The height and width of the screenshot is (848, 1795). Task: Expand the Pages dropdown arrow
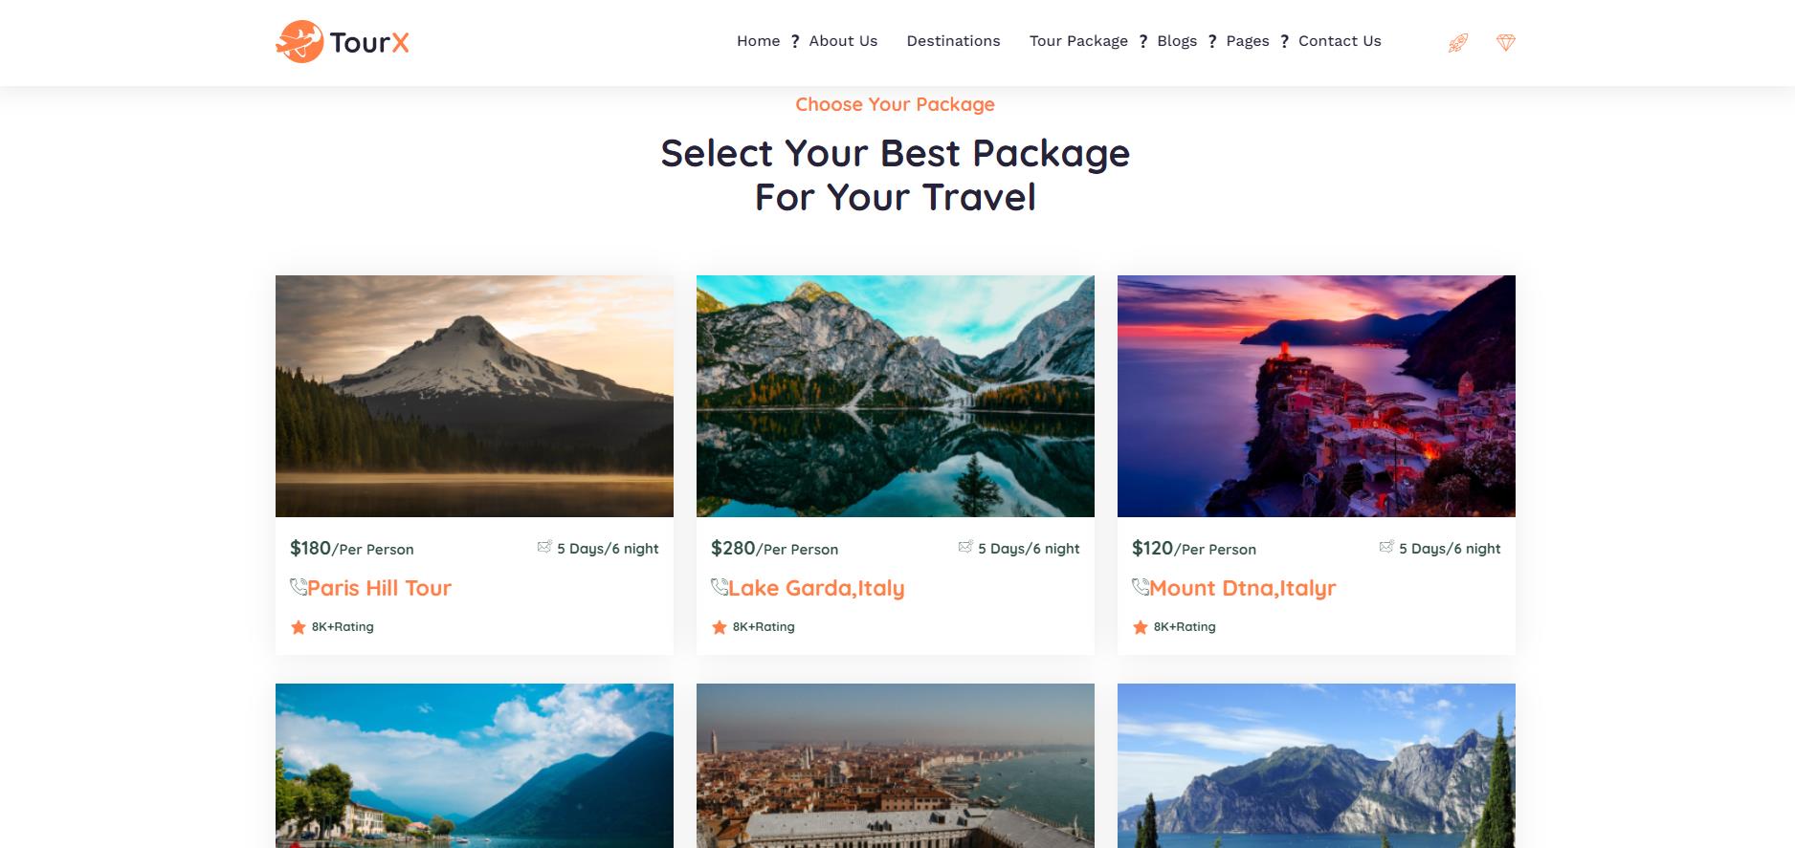(x=1284, y=41)
